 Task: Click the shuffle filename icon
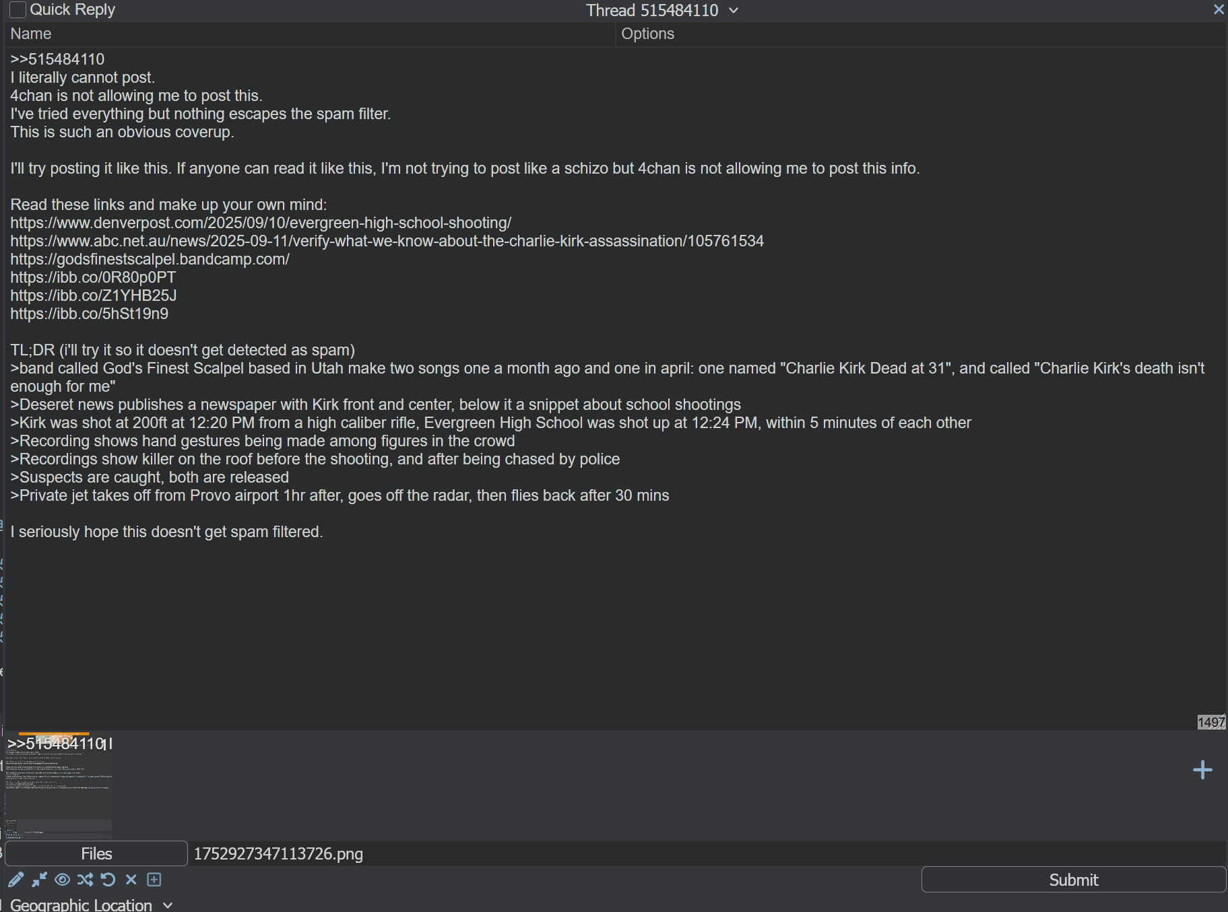86,880
